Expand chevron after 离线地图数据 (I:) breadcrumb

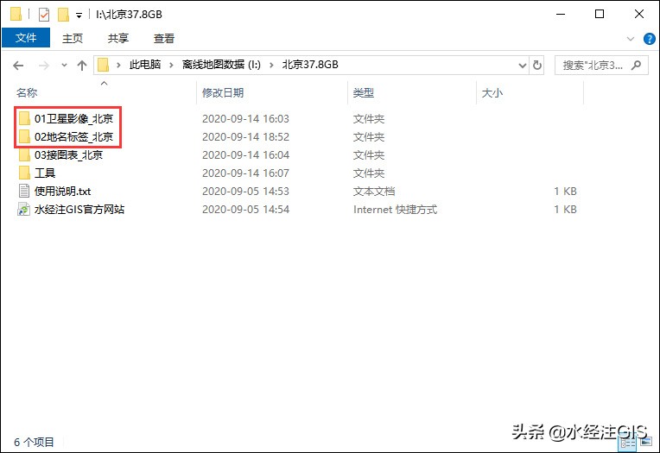[x=271, y=66]
